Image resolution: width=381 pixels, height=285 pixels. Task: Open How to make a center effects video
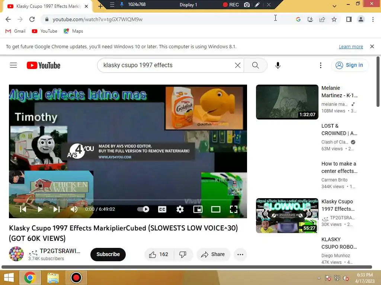(x=339, y=167)
